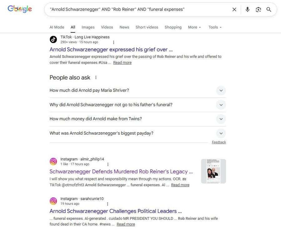Screen dimensions: 281x230
Task: Click the Instagram icon beside almir_philip14
Action: 53,161
